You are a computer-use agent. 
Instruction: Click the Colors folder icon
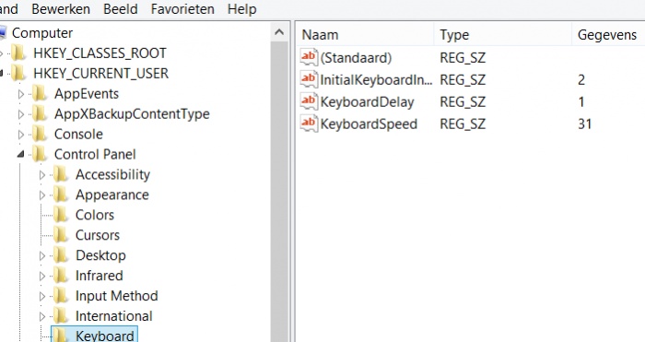click(61, 215)
